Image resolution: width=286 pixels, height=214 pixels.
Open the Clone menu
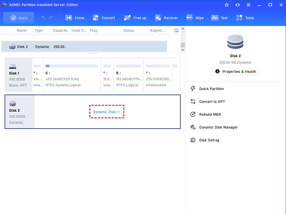click(75, 18)
